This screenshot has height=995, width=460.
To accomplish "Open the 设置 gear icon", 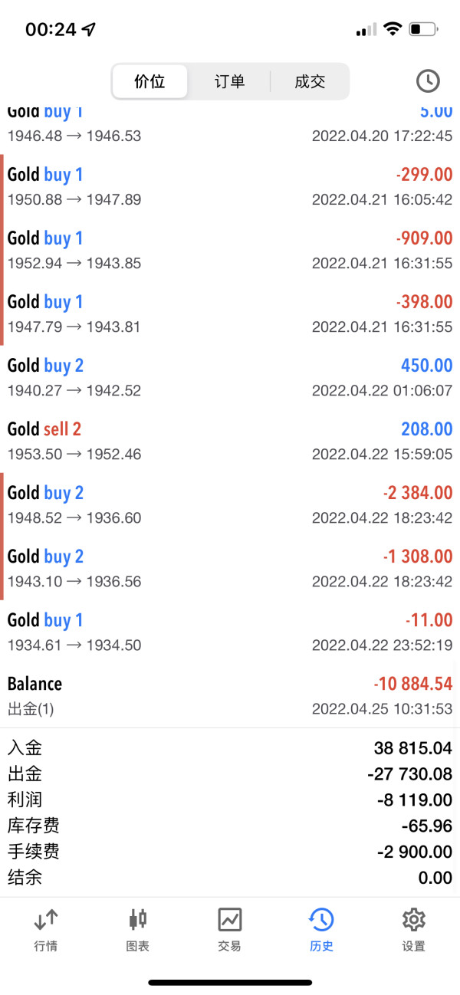I will pyautogui.click(x=414, y=918).
